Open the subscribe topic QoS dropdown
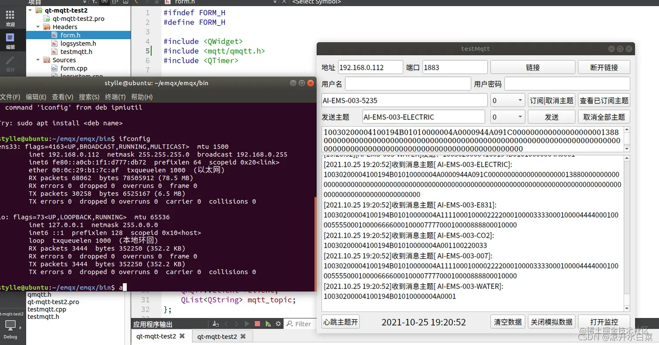The height and width of the screenshot is (345, 659). (508, 100)
